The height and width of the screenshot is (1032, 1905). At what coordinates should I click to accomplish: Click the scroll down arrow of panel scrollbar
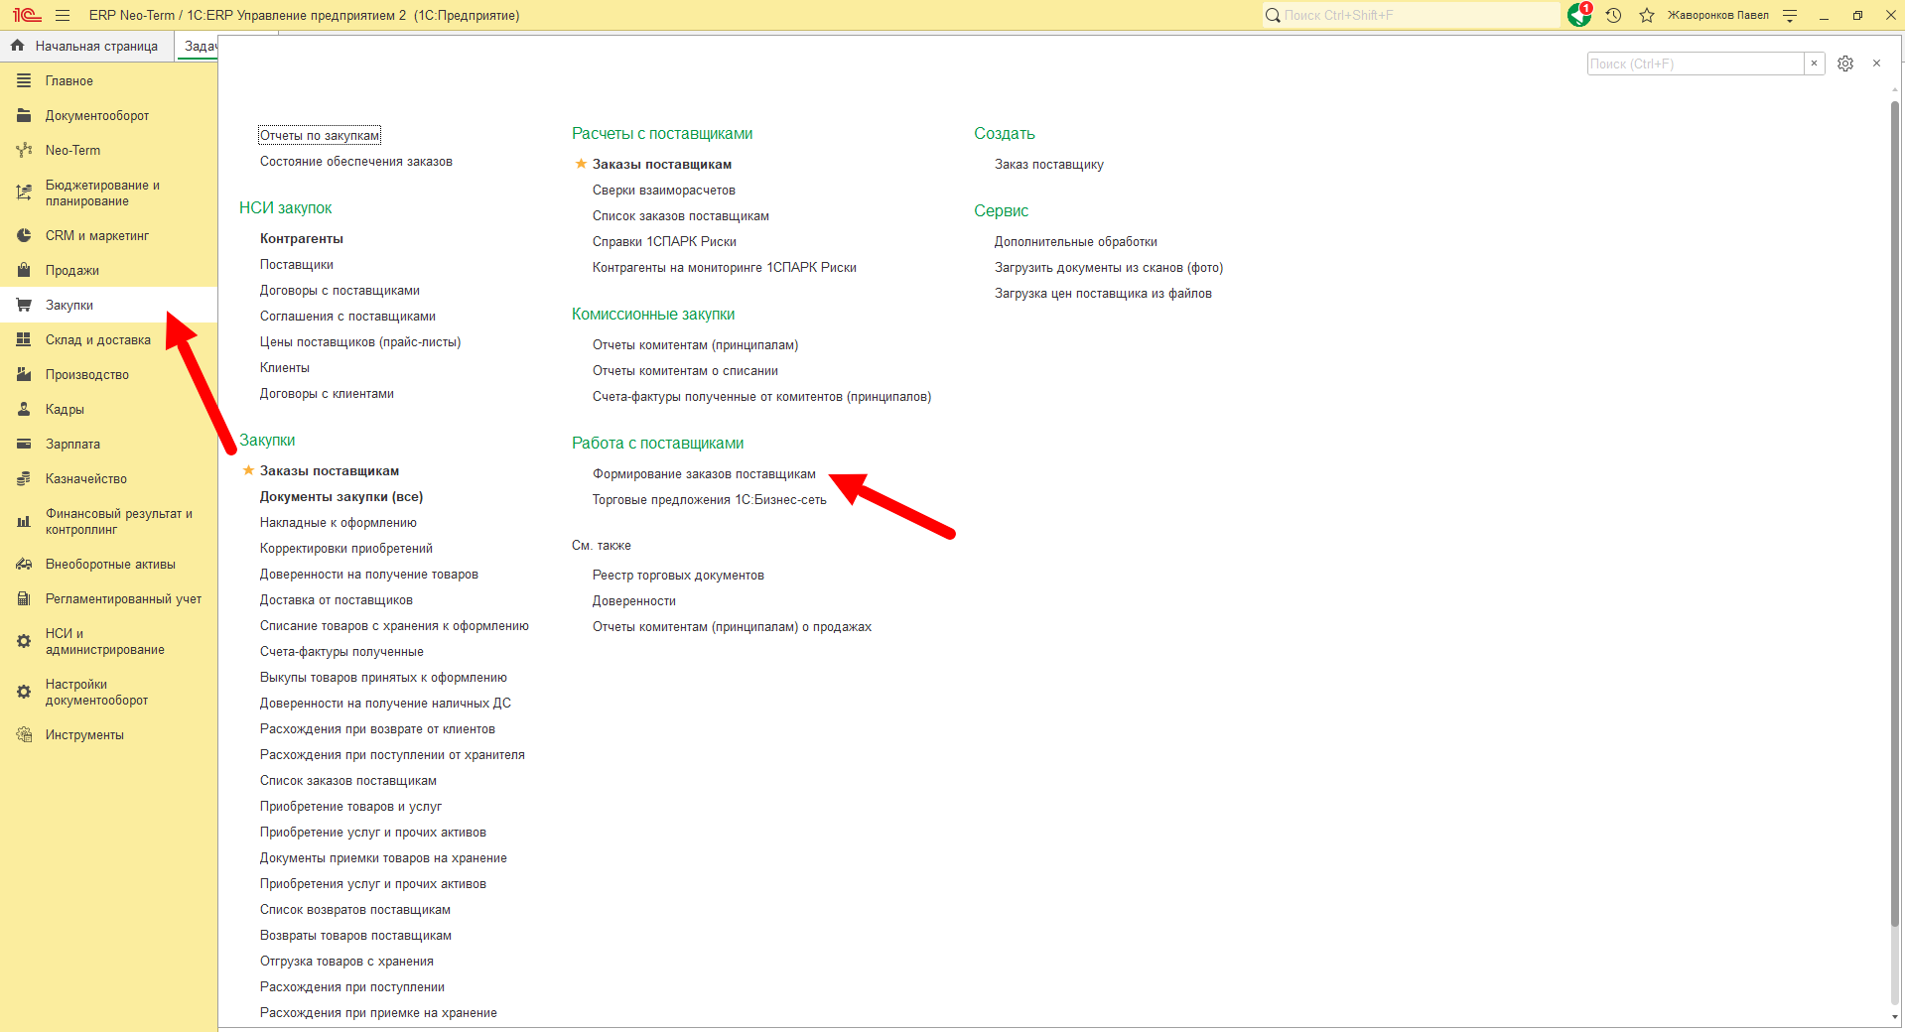coord(1895,1017)
